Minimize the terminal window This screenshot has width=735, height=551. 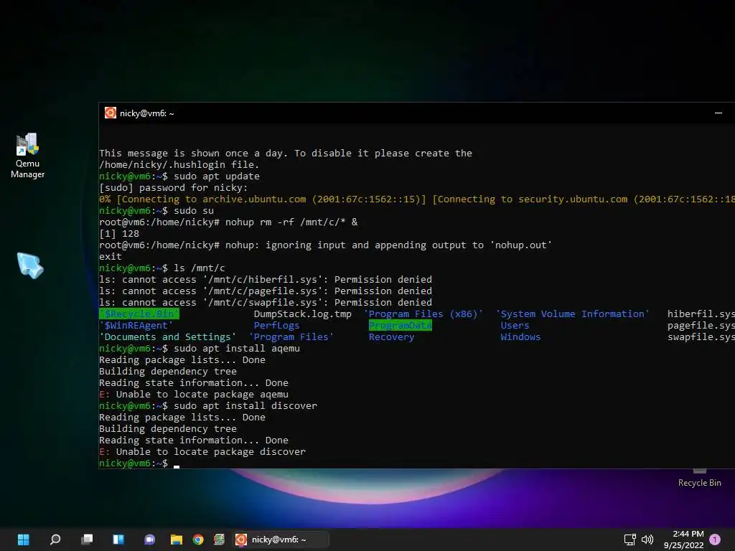click(718, 113)
